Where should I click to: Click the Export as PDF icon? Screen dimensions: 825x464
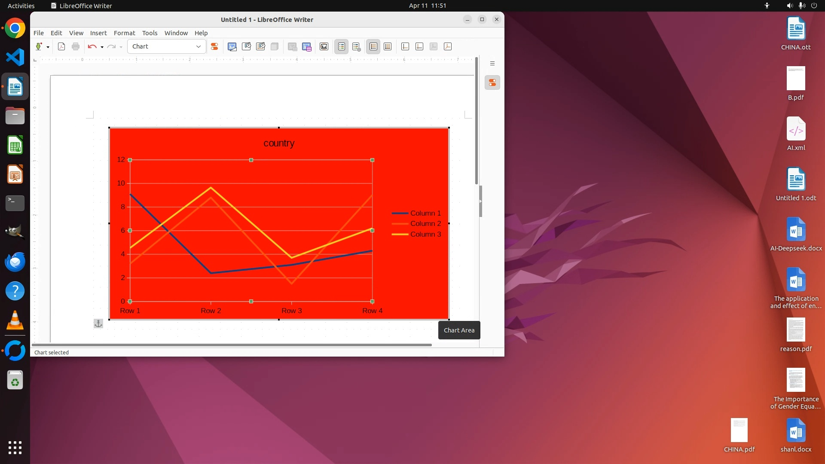(61, 46)
